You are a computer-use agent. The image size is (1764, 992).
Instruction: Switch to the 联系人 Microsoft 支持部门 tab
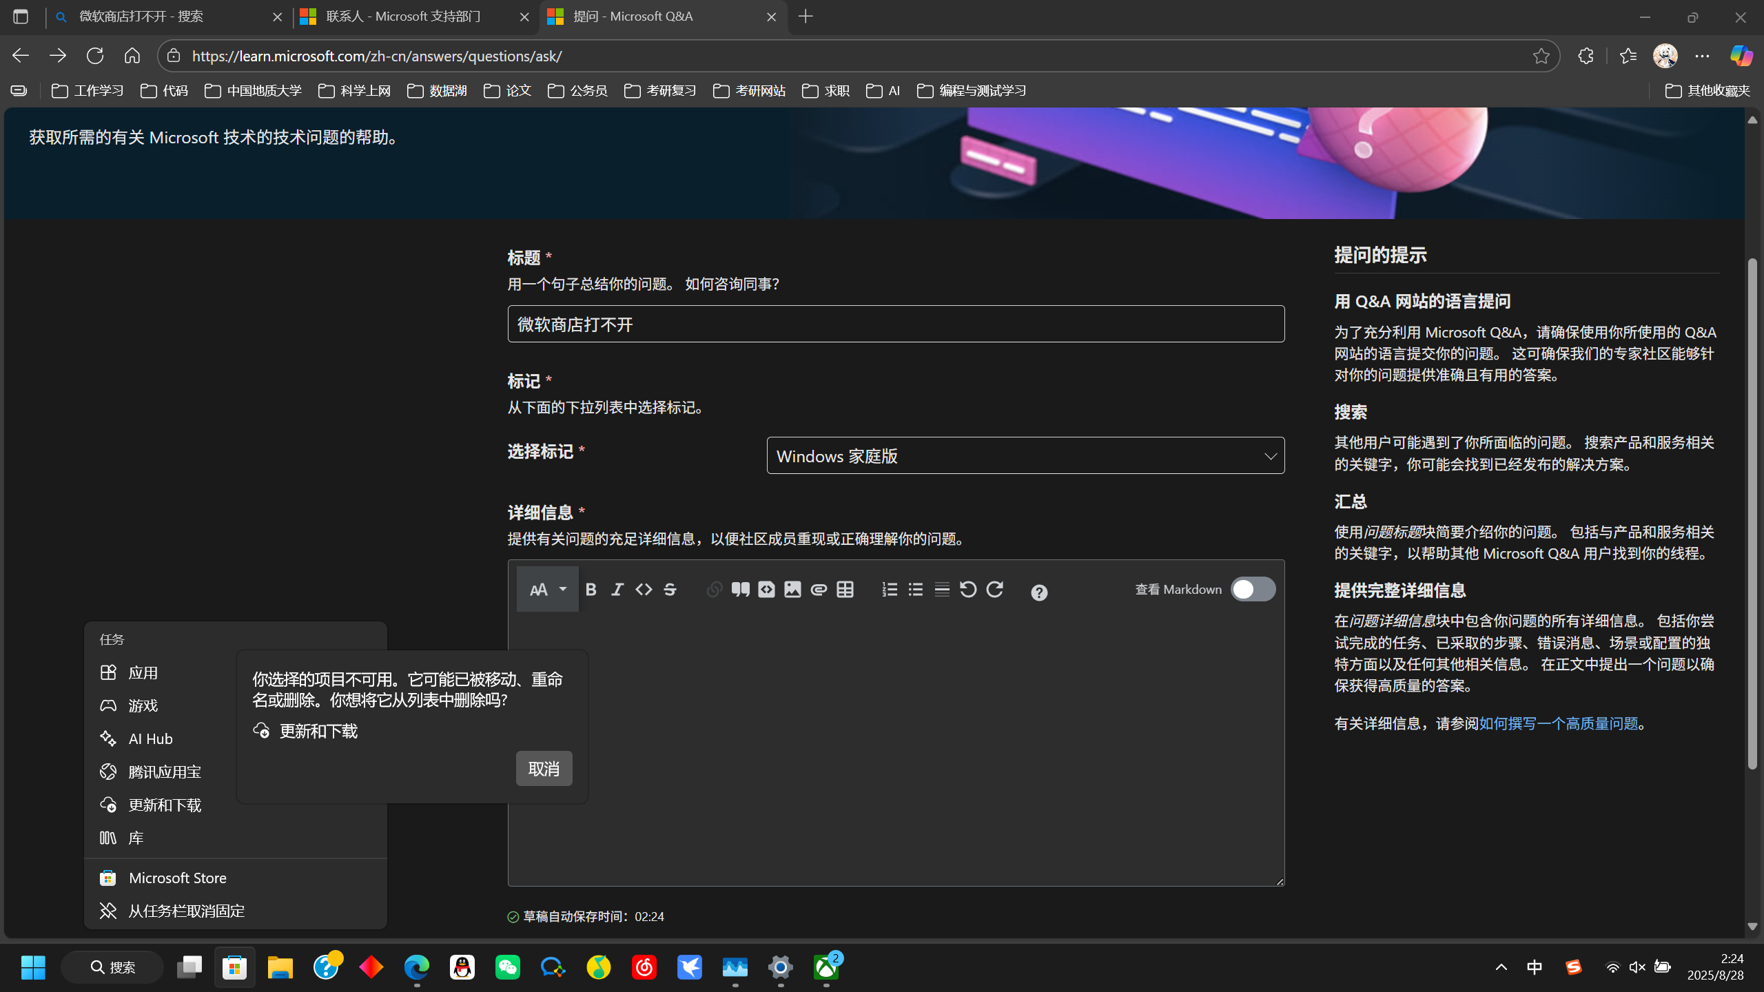click(416, 17)
